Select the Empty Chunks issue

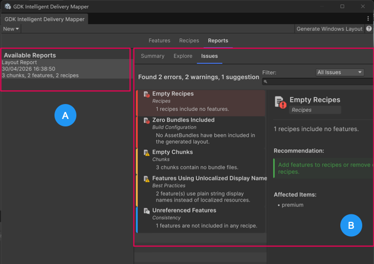click(201, 161)
